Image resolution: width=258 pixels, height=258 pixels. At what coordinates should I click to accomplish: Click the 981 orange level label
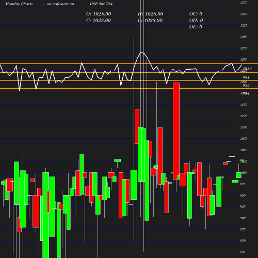point(246,77)
